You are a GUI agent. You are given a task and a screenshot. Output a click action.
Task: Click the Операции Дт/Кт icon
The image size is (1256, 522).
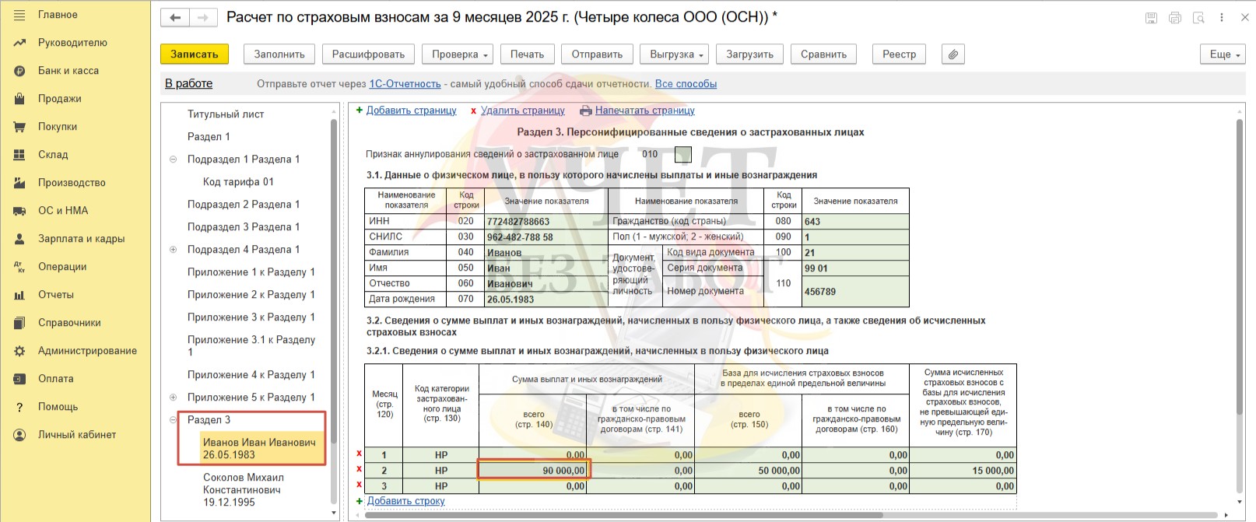click(19, 267)
